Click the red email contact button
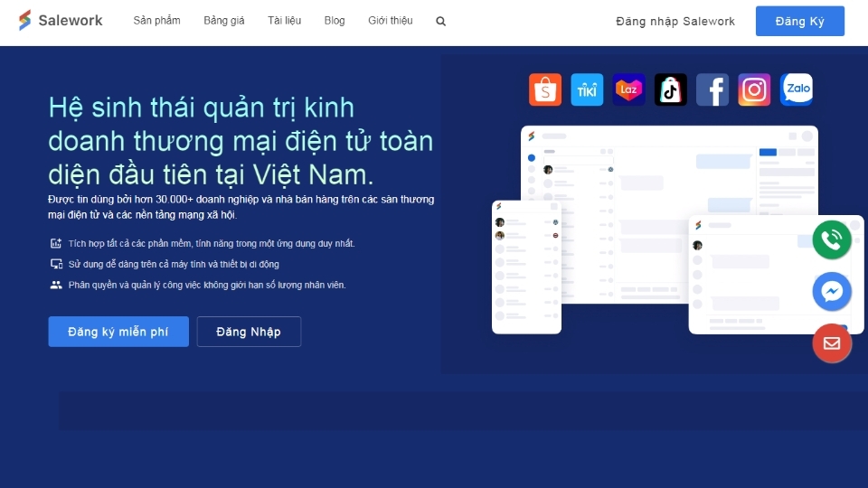Image resolution: width=868 pixels, height=488 pixels. point(832,343)
